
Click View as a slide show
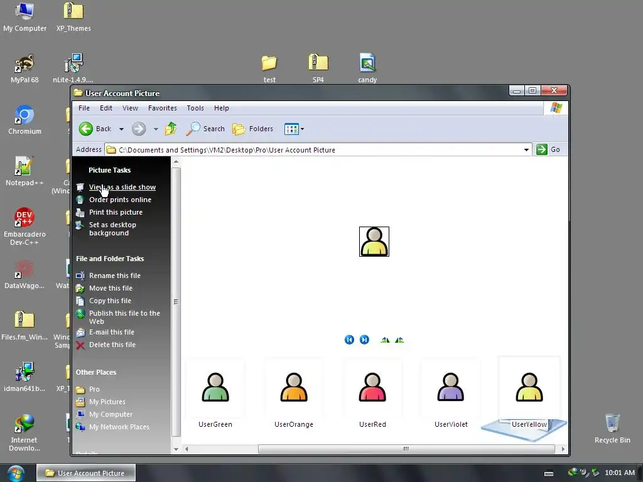click(x=122, y=187)
